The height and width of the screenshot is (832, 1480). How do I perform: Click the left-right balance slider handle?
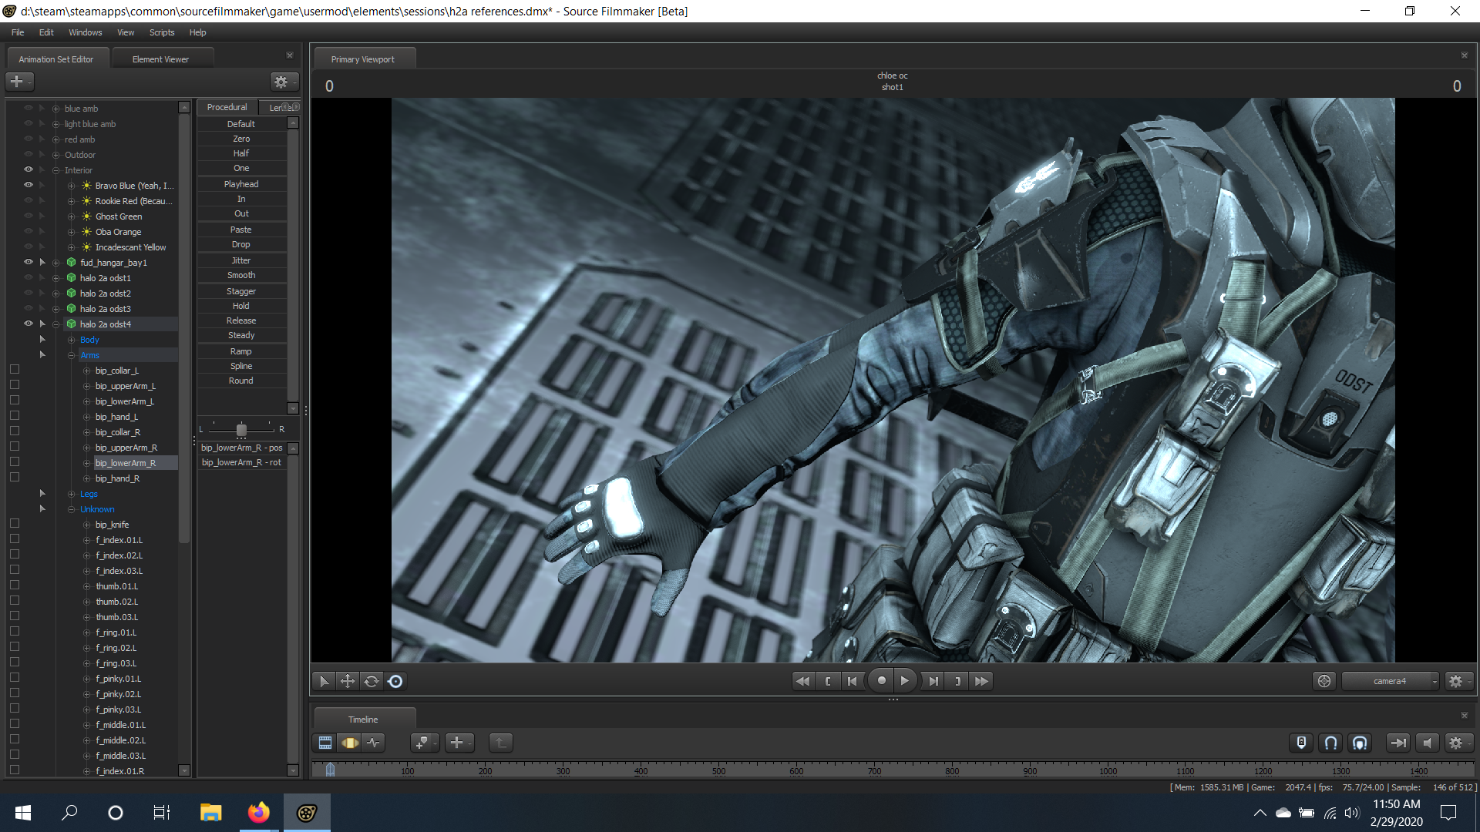241,429
